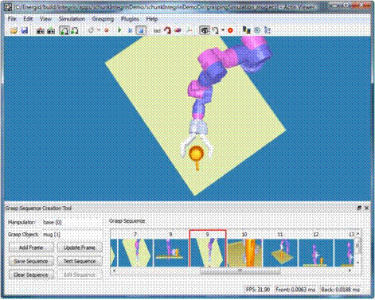
Task: Click the open file folder icon
Action: [x=14, y=30]
